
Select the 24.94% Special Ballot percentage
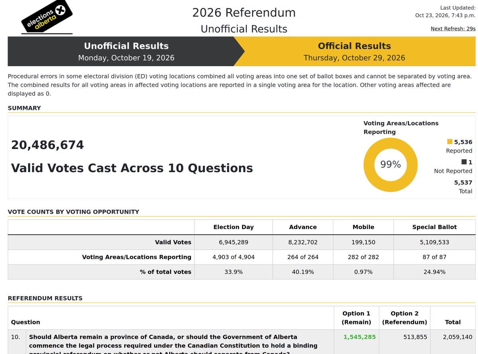tap(435, 272)
